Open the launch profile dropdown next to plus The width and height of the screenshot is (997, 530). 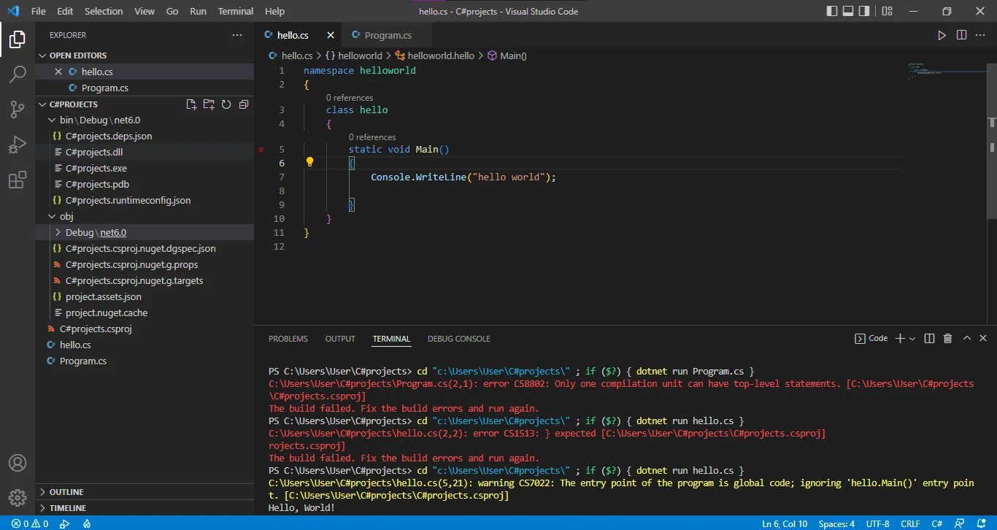click(x=912, y=339)
